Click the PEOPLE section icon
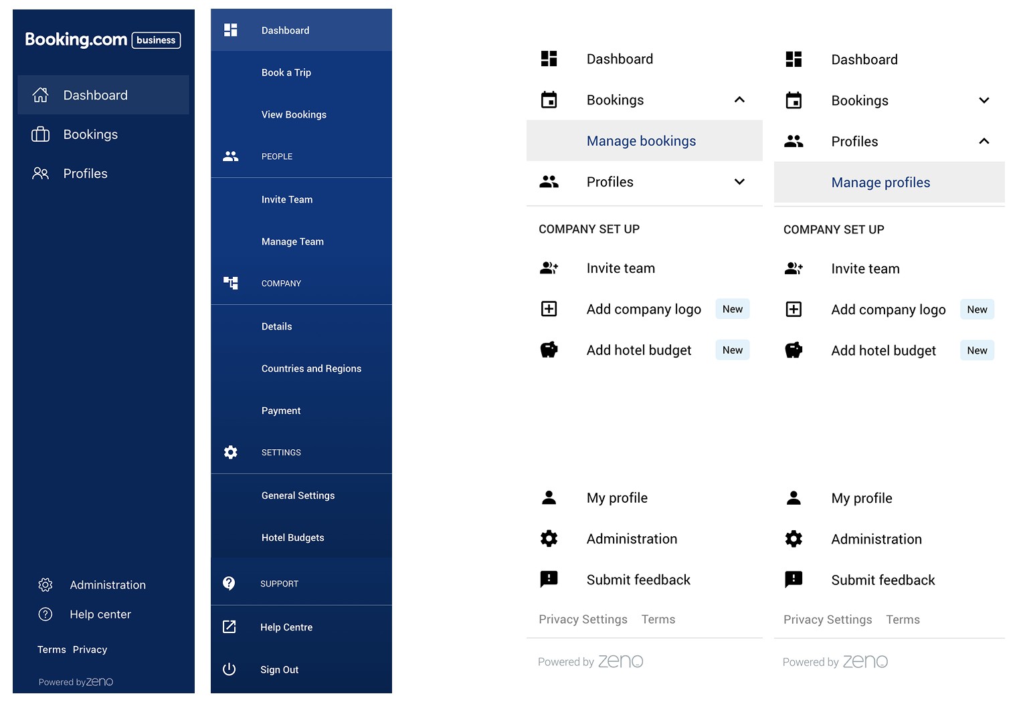 231,156
